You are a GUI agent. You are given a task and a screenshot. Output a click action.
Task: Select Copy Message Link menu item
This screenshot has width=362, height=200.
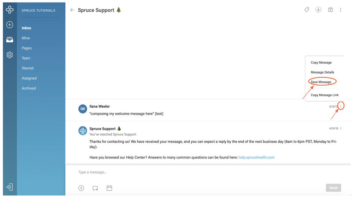point(324,95)
